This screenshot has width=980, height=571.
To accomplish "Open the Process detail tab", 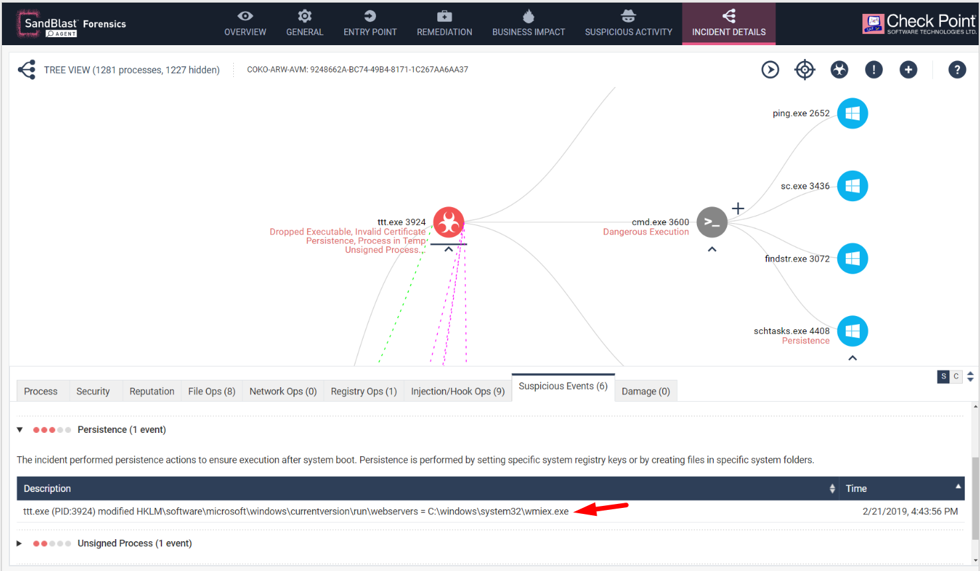I will pyautogui.click(x=41, y=391).
